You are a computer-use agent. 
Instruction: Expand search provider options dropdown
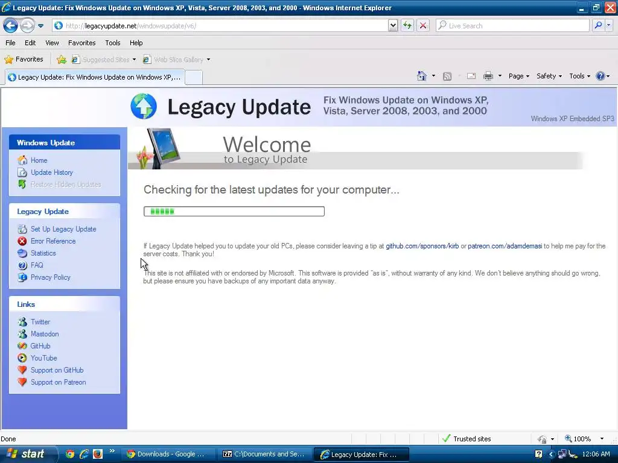[x=608, y=26]
